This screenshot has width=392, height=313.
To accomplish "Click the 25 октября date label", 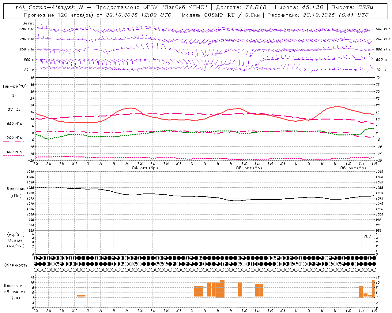I will click(249, 168).
